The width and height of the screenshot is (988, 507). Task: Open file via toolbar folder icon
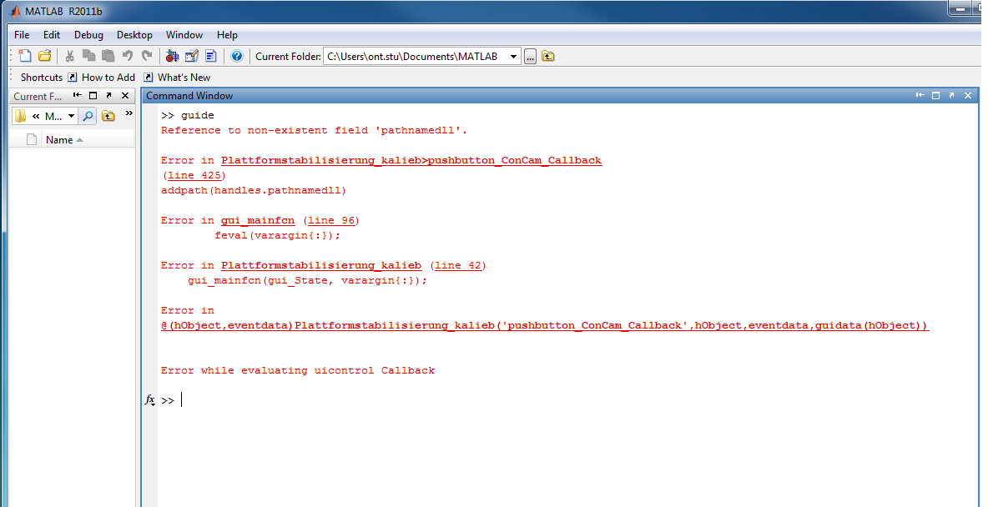coord(44,56)
